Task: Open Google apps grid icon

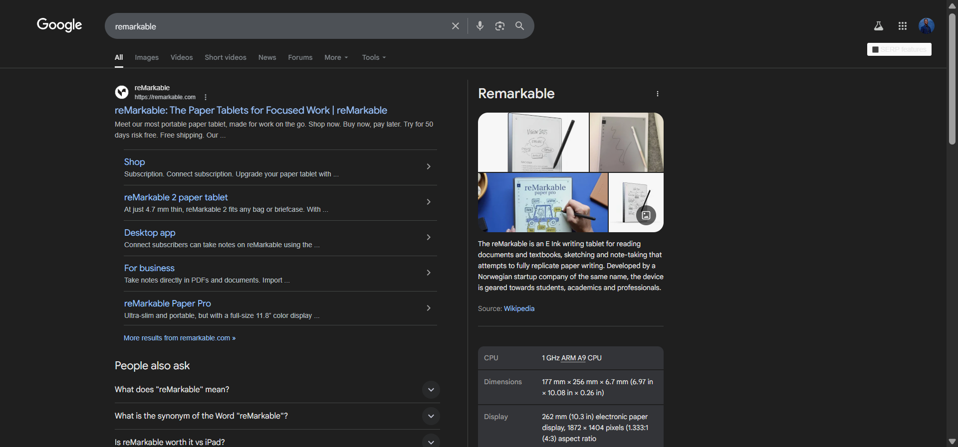Action: 903,26
